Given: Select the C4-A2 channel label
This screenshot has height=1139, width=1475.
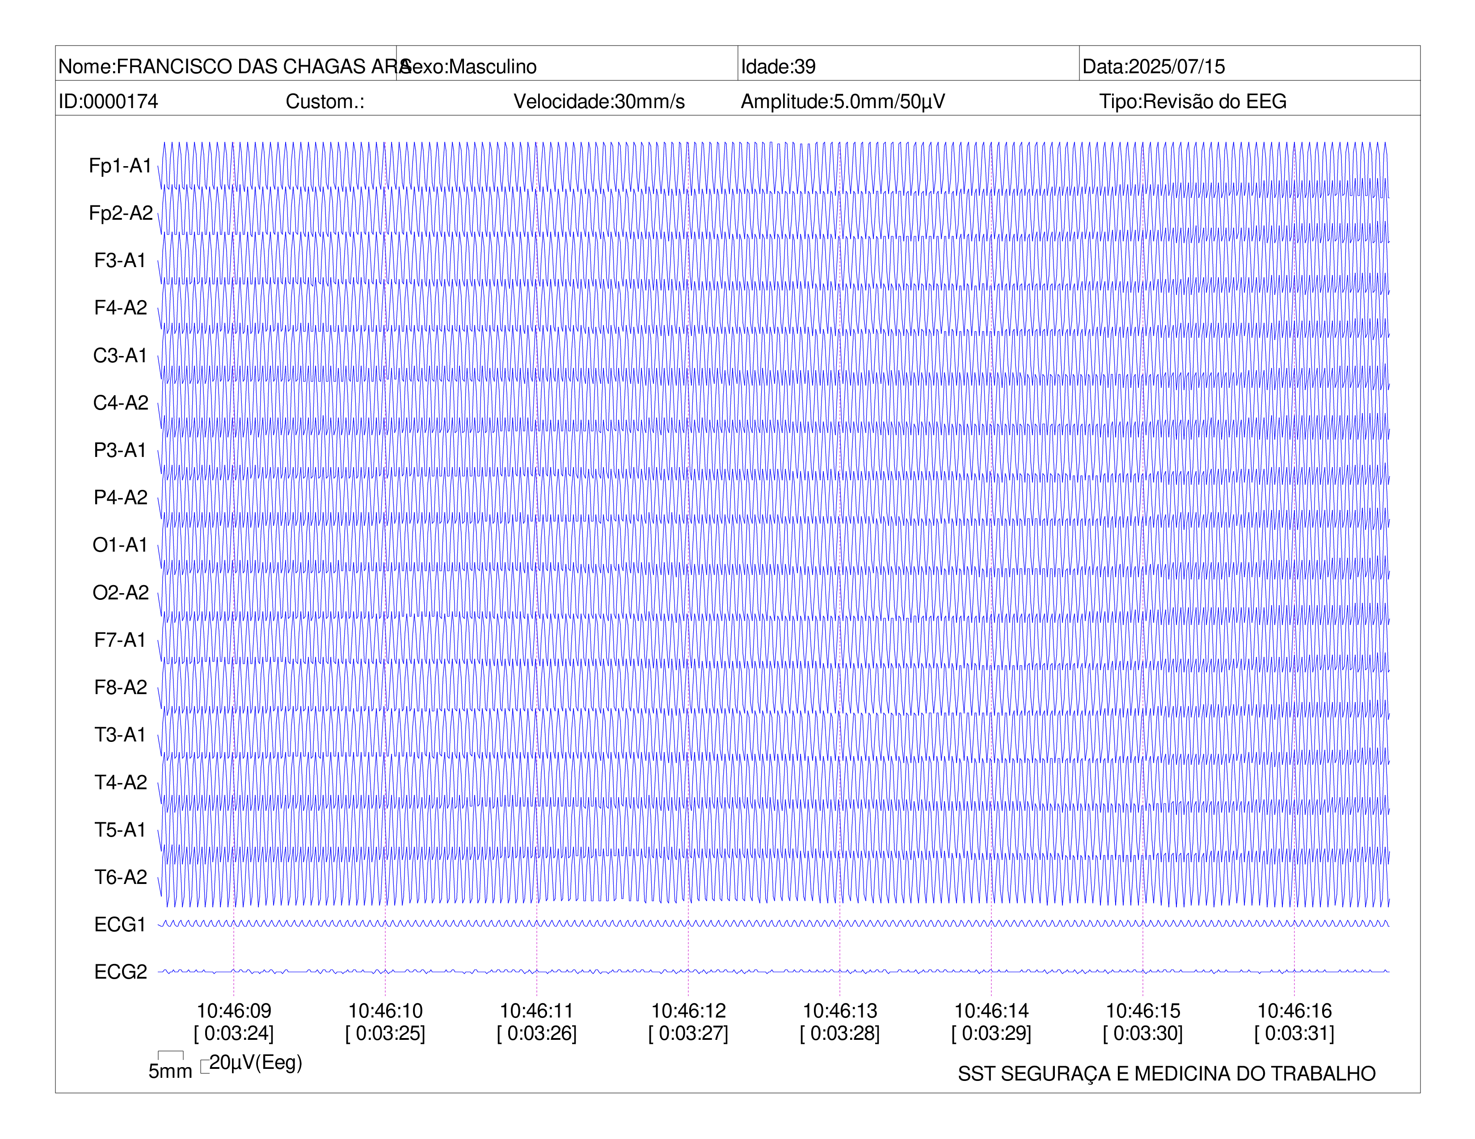Looking at the screenshot, I should coord(121,402).
